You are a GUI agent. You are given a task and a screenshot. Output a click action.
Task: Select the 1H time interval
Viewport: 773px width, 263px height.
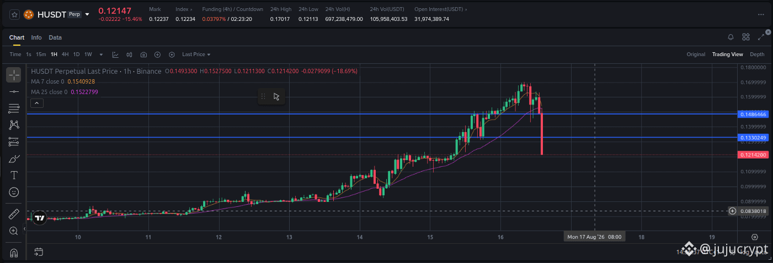click(54, 54)
